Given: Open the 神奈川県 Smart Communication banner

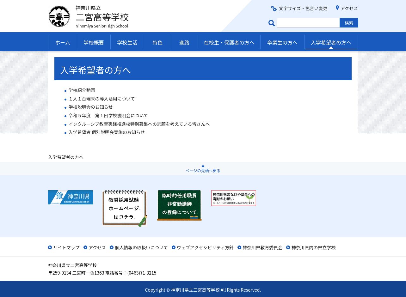Looking at the screenshot, I should click(x=71, y=197).
